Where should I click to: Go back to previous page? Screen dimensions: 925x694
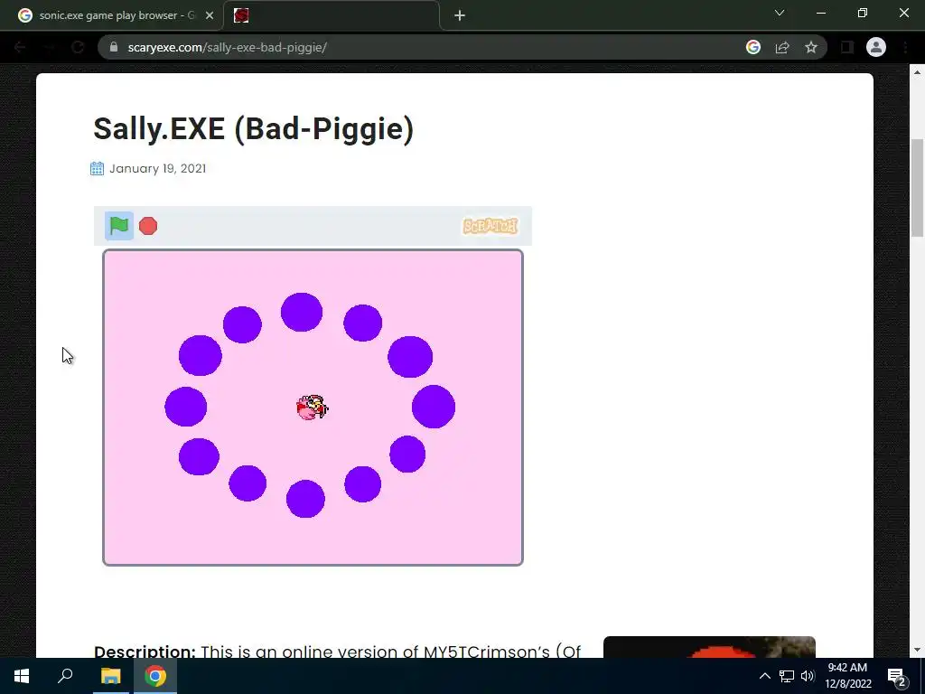click(x=20, y=47)
